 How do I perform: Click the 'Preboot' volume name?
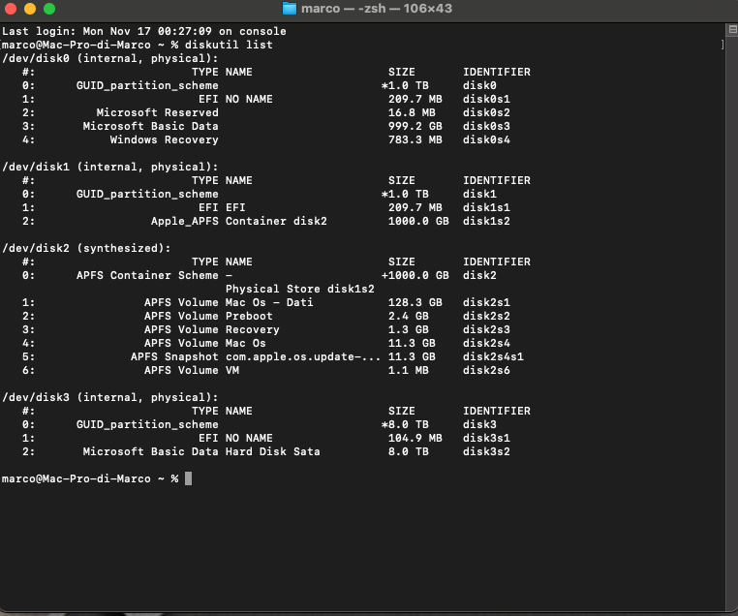pyautogui.click(x=249, y=316)
